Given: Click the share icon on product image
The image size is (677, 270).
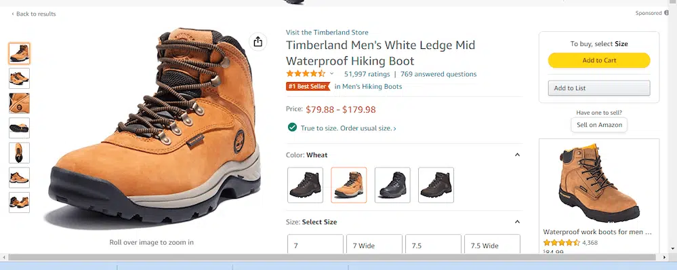Looking at the screenshot, I should [258, 41].
